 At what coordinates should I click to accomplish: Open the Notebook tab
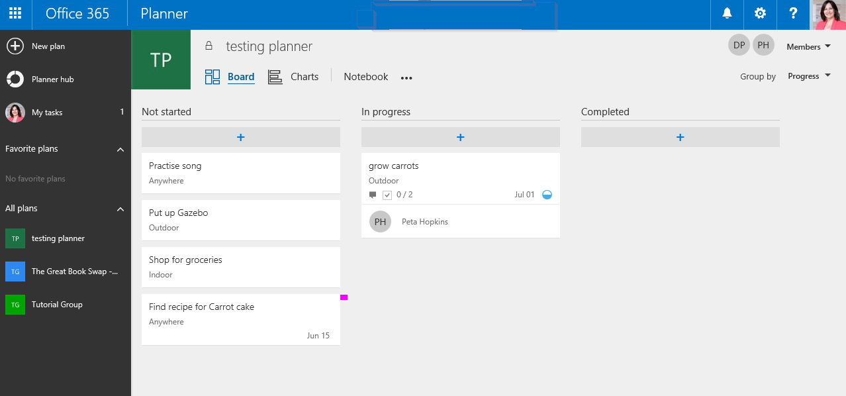click(x=365, y=76)
